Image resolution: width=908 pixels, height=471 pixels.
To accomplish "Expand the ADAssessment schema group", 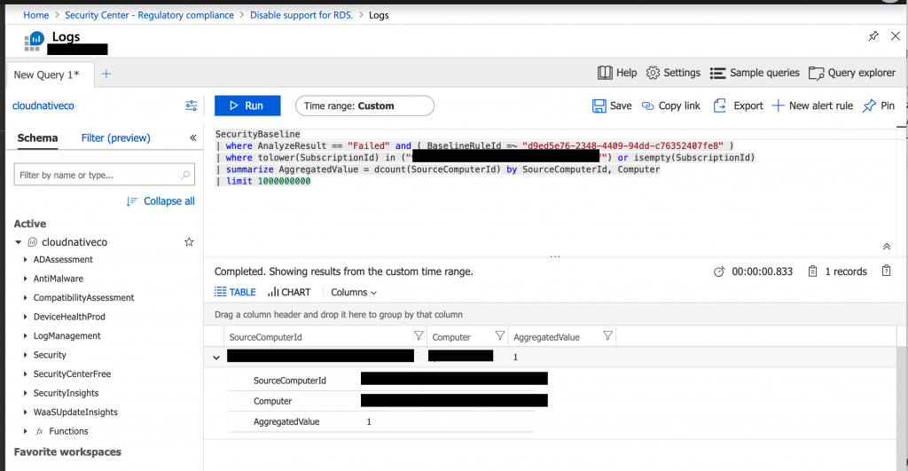I will tap(25, 260).
